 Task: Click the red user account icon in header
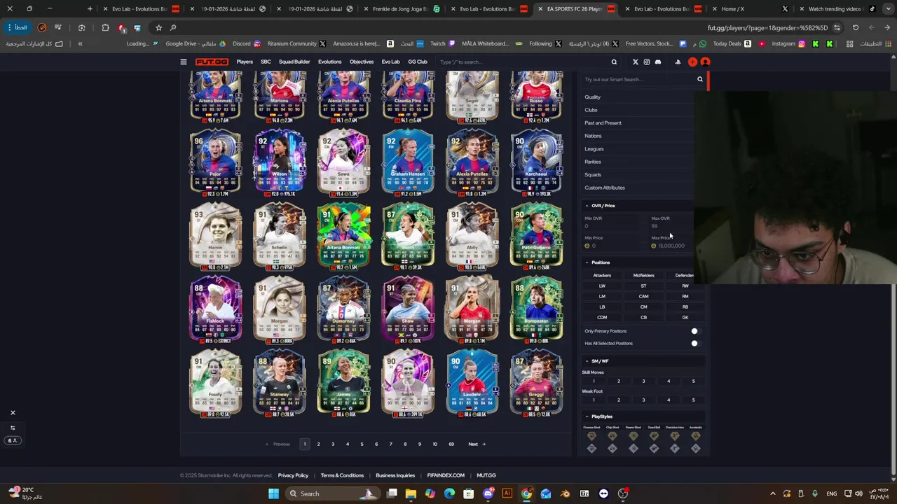(706, 62)
